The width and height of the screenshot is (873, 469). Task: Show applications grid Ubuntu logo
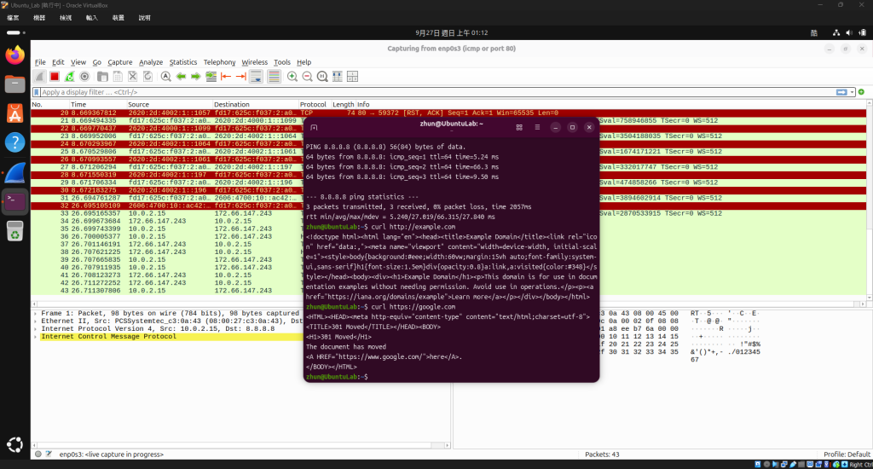click(15, 444)
